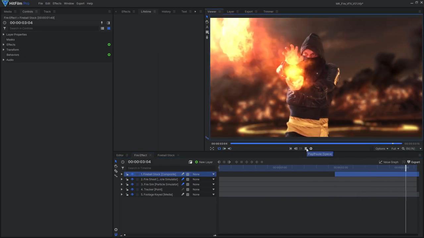The image size is (424, 238).
Task: Click the Viewer fit-to-frame icon
Action: [x=212, y=148]
